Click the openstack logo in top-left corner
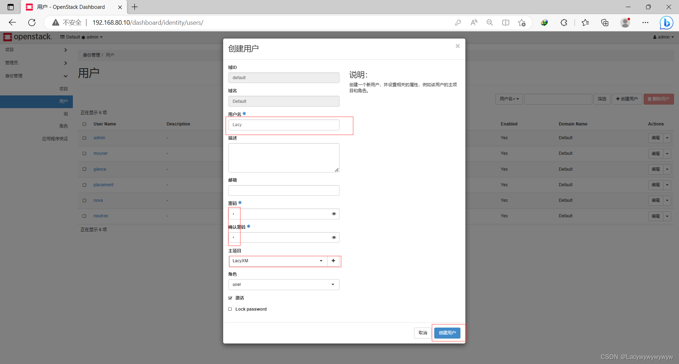The height and width of the screenshot is (364, 679). point(27,37)
